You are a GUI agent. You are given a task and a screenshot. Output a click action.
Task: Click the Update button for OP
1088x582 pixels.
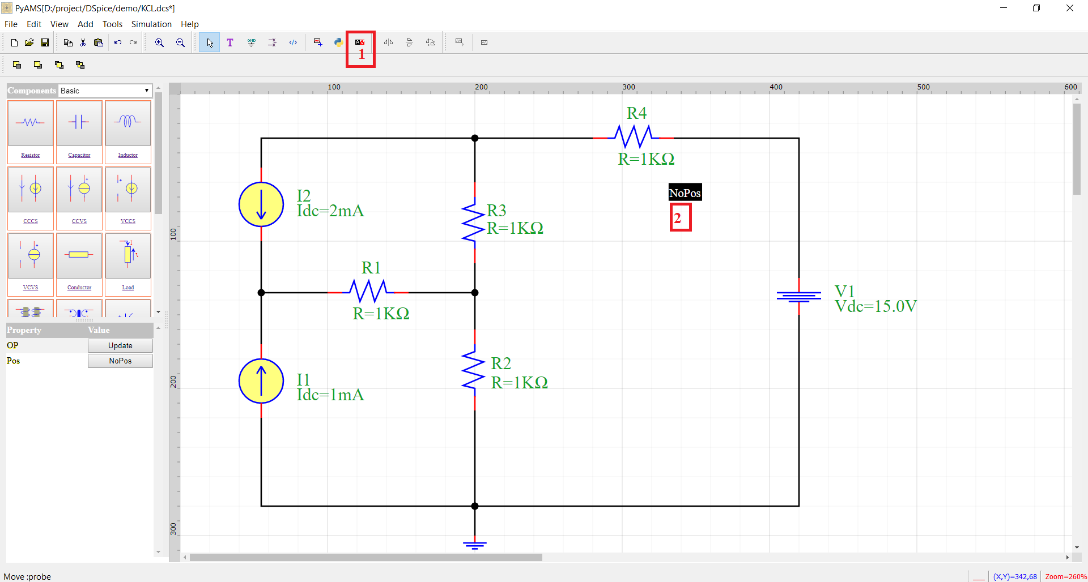click(x=120, y=345)
